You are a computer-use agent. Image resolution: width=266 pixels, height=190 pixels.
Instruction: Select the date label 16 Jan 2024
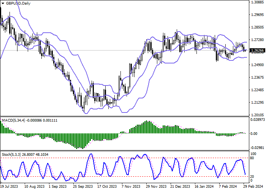pos(204,187)
